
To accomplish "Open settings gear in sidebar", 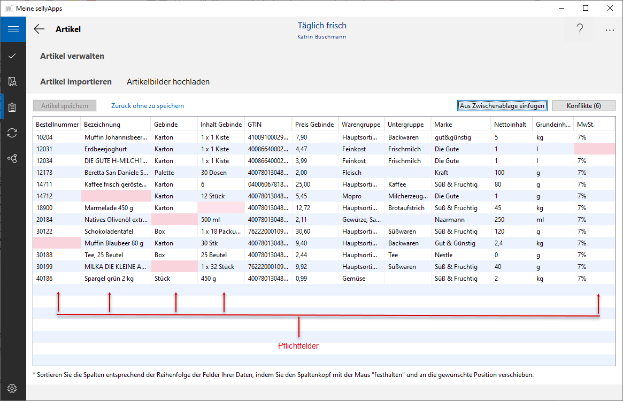I will [13, 388].
